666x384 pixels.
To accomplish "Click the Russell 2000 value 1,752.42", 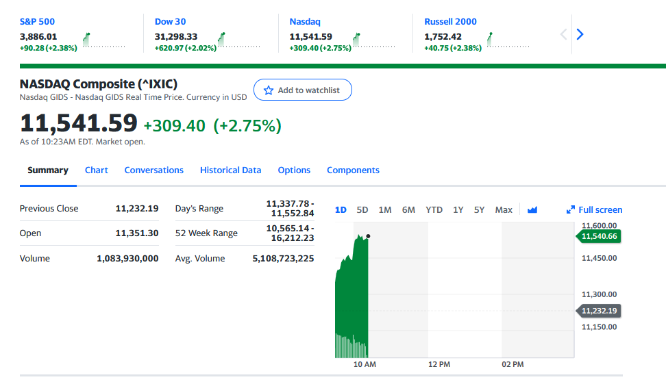I will click(x=443, y=36).
